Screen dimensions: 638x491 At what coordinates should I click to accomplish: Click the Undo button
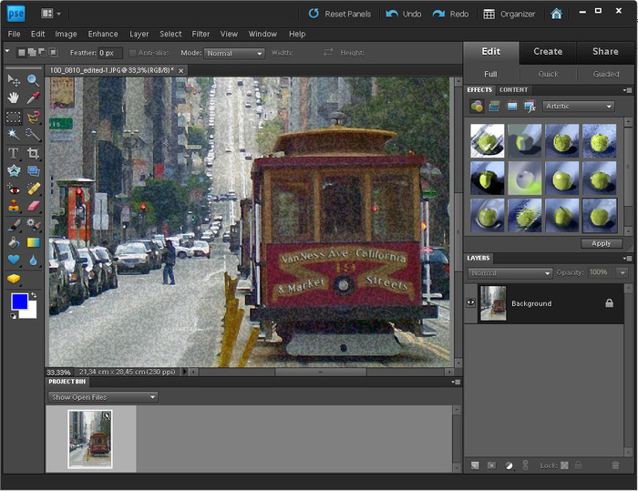click(403, 14)
